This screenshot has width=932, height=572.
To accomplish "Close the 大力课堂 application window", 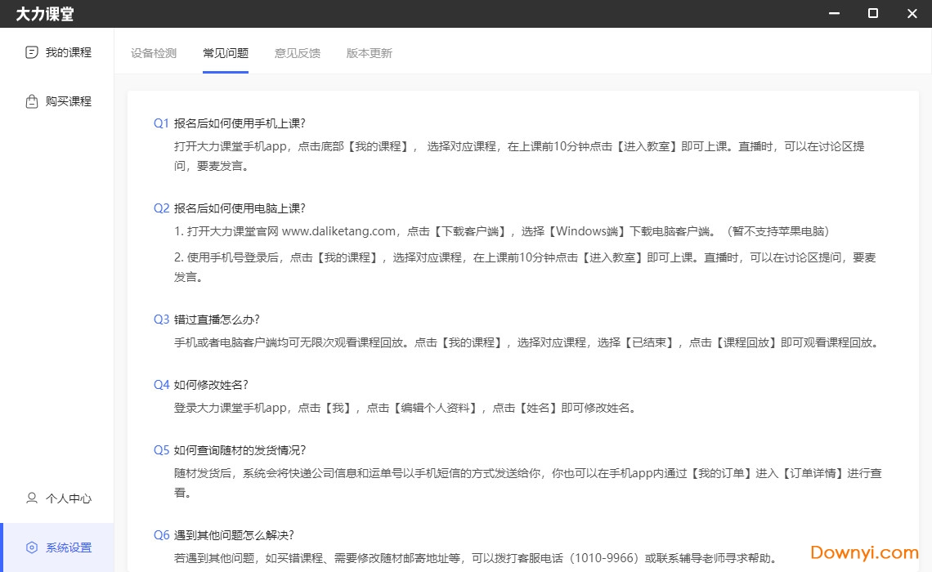I will coord(912,14).
